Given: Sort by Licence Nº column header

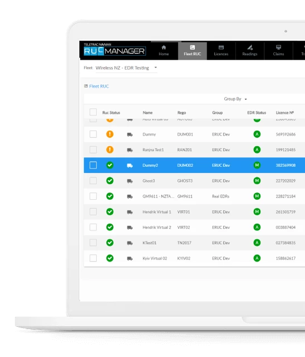Looking at the screenshot, I should [x=285, y=113].
